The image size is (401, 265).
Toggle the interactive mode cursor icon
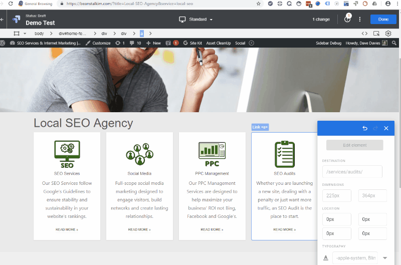(376, 34)
